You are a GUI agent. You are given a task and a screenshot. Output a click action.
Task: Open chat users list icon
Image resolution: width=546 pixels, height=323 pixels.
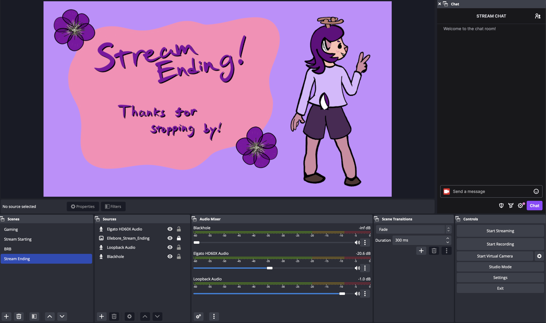pos(537,16)
